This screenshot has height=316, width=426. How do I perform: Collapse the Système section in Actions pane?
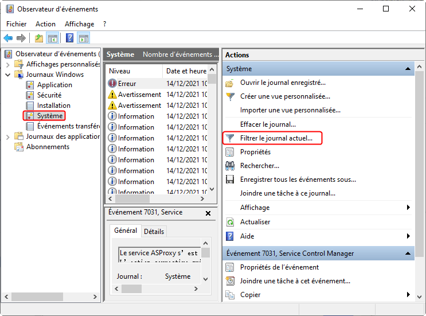[x=408, y=69]
